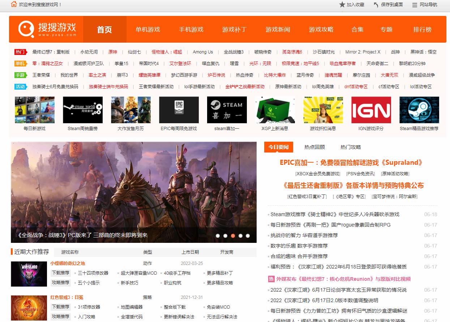Go to 首页 in navigation bar

[x=104, y=29]
